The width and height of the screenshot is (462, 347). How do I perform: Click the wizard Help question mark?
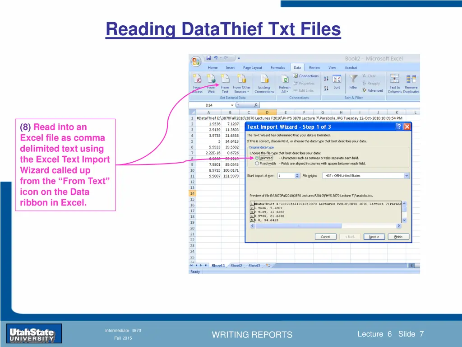pyautogui.click(x=399, y=127)
